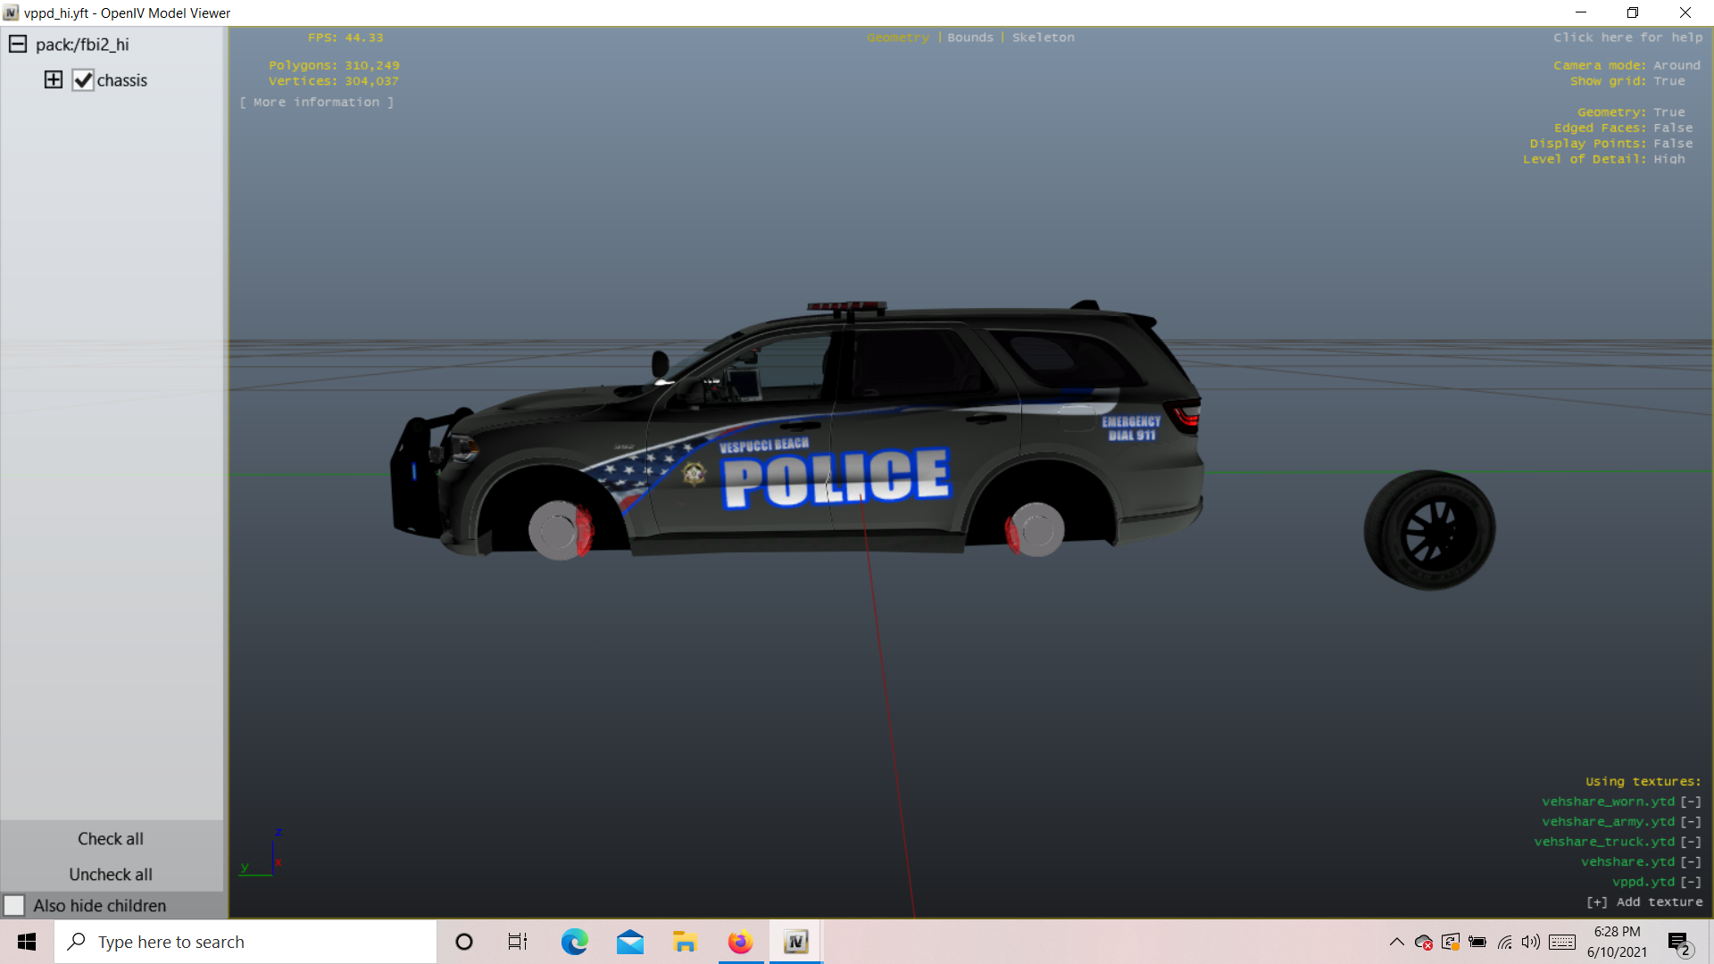
Task: Click the Check all button
Action: coord(111,838)
